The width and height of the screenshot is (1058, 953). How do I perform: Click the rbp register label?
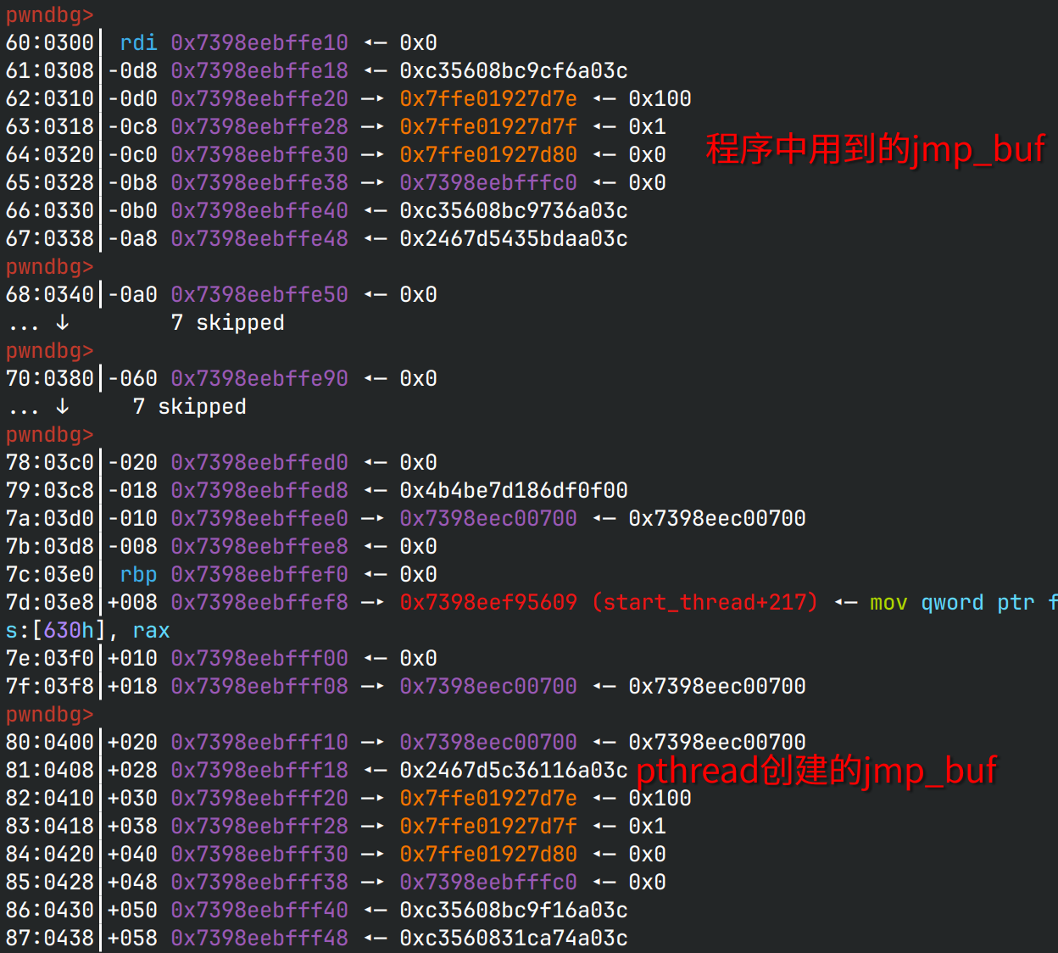pos(138,574)
